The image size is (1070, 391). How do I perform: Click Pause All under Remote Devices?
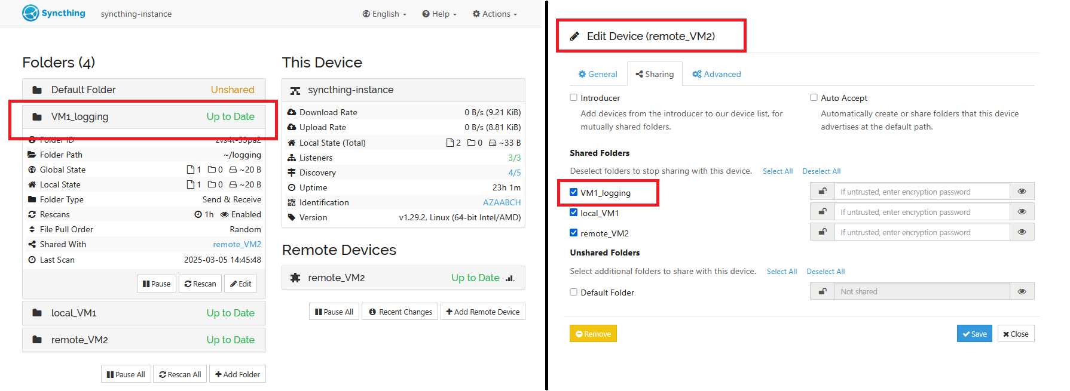tap(334, 312)
